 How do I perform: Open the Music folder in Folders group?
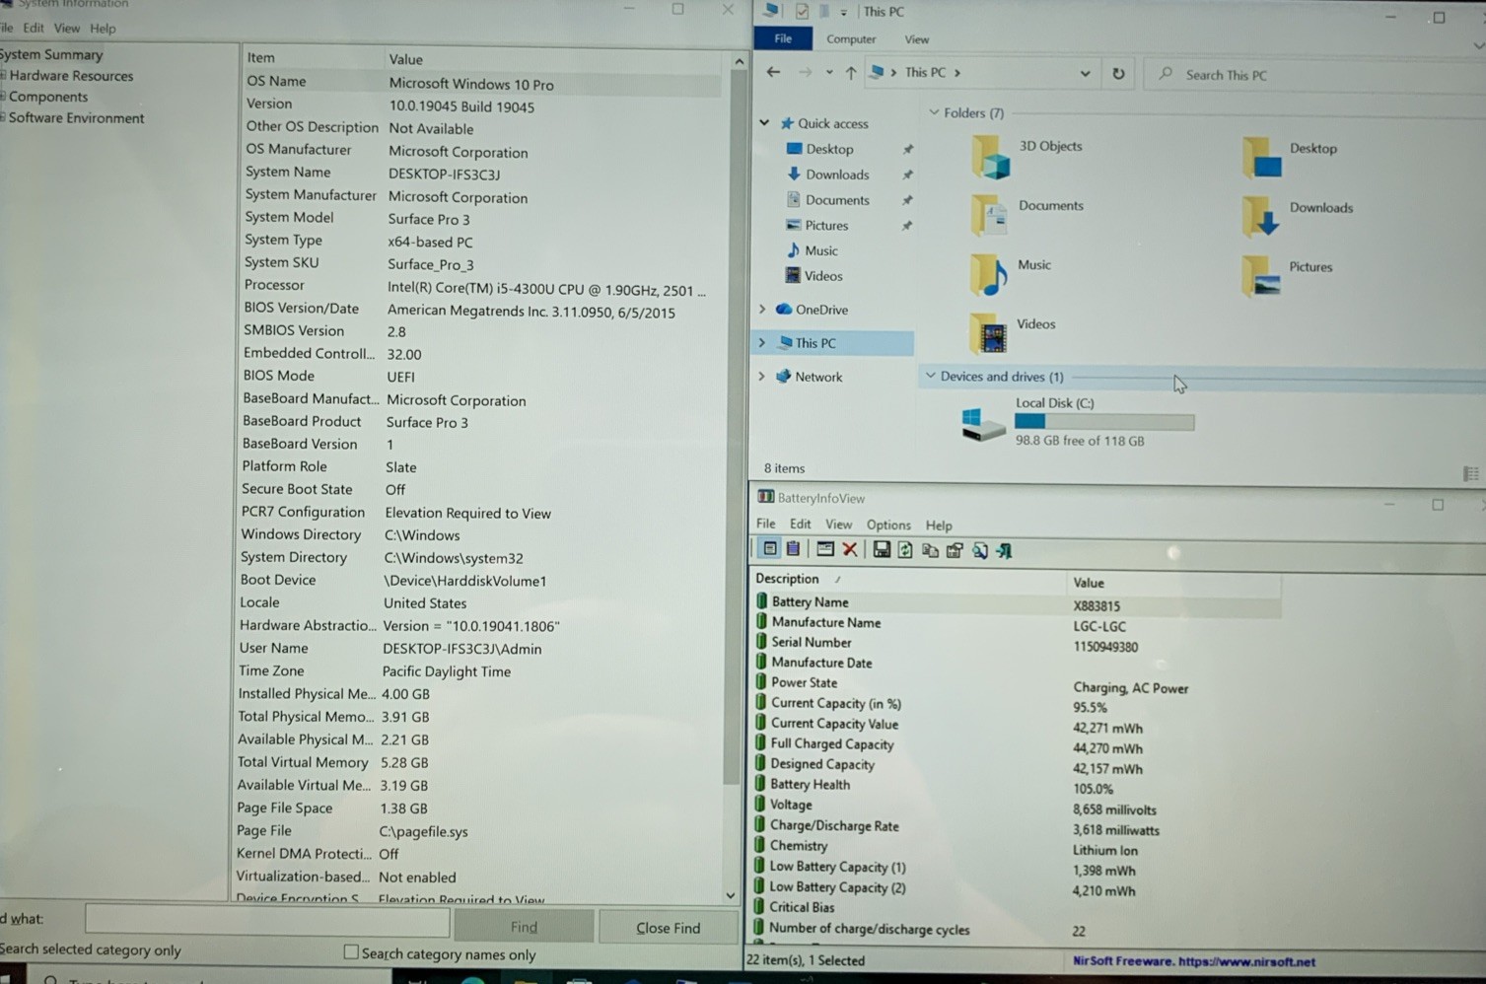[x=1011, y=273]
